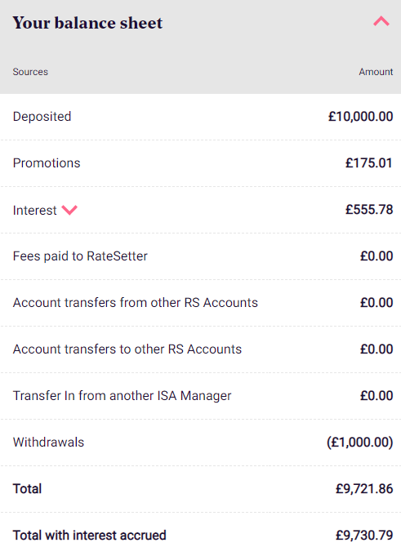401x556 pixels.
Task: Click the £10,000.00 deposited amount
Action: (361, 117)
